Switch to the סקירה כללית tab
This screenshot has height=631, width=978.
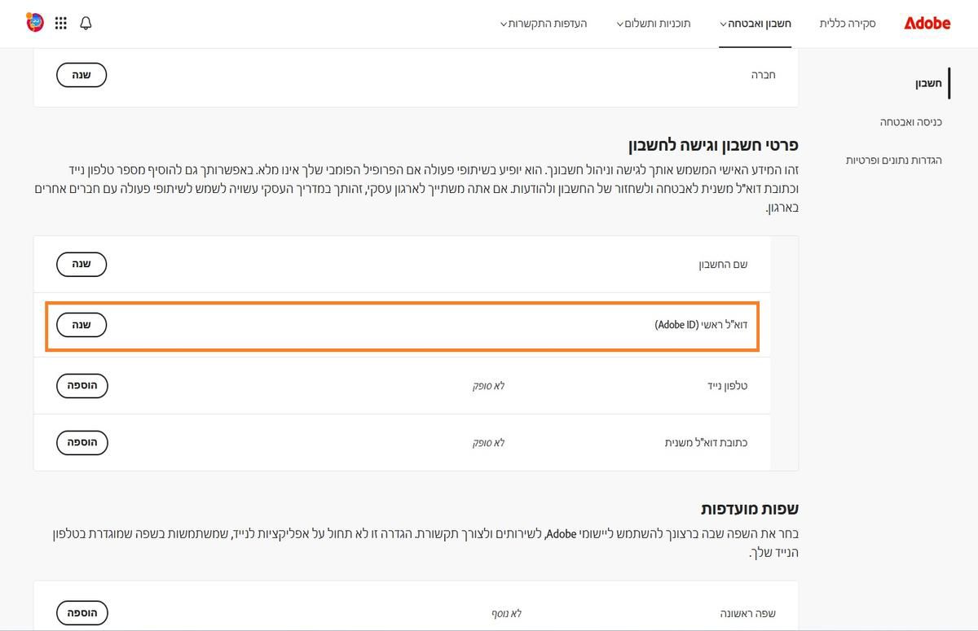tap(847, 24)
